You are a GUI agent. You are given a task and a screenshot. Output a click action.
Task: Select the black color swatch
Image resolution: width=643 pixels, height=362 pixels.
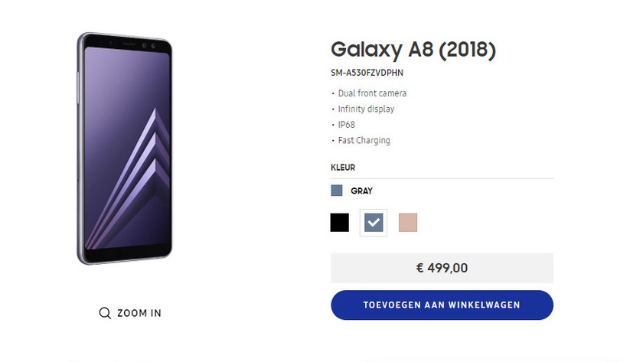click(340, 223)
